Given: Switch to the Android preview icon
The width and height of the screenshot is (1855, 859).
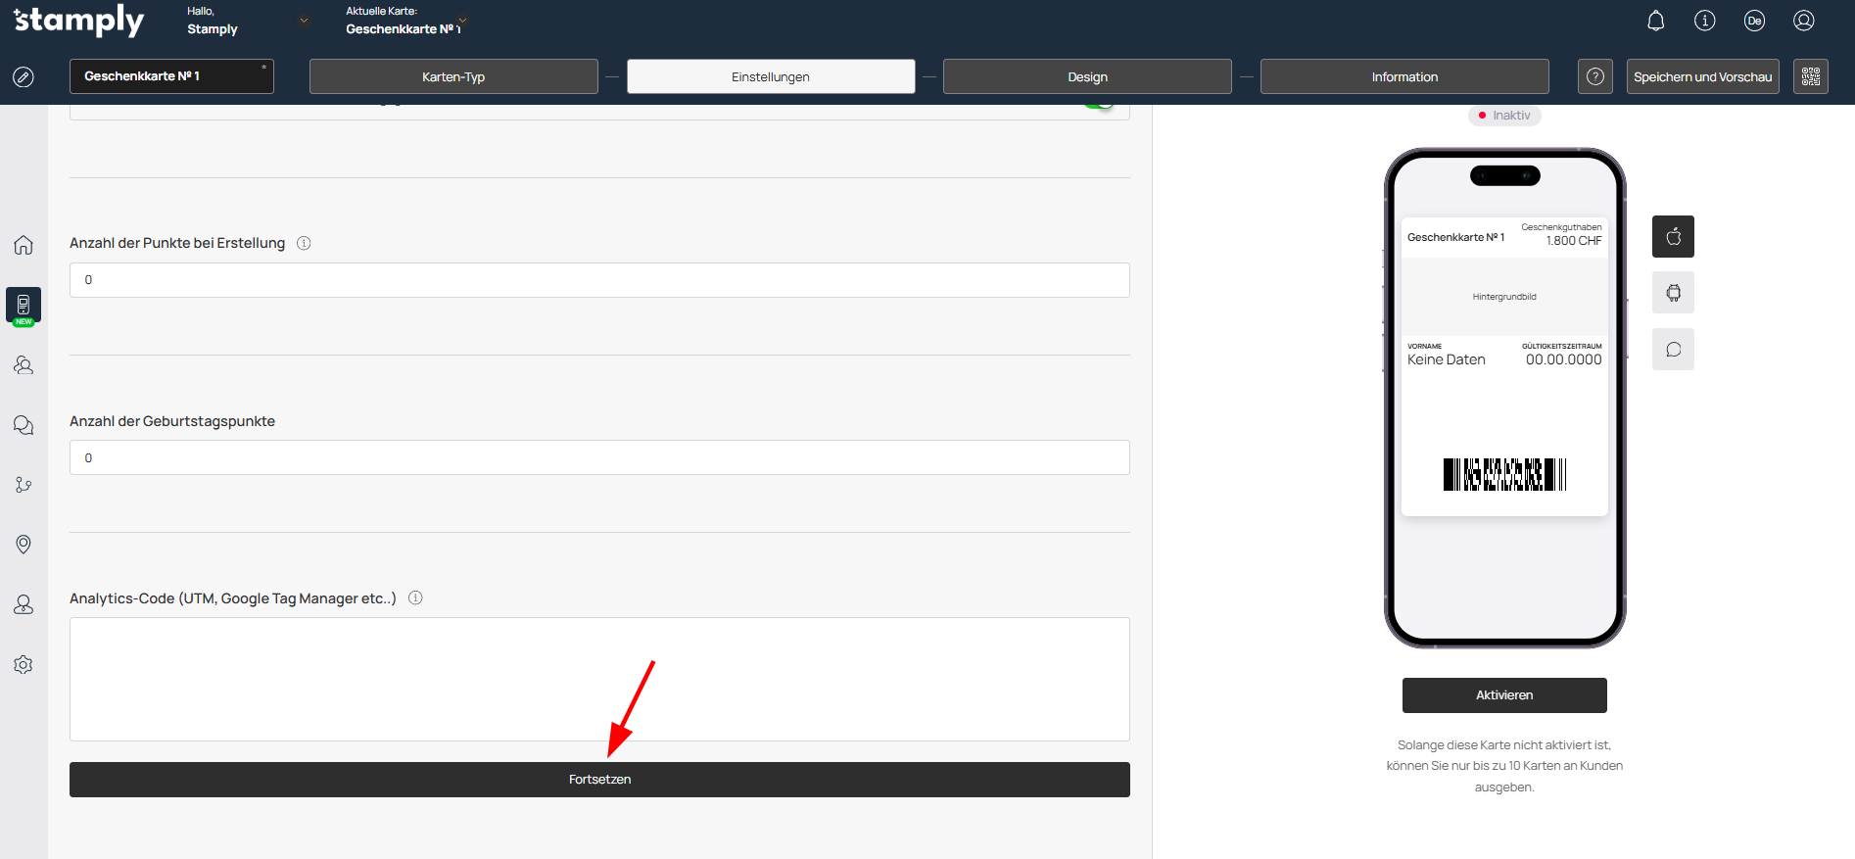Looking at the screenshot, I should (x=1673, y=293).
